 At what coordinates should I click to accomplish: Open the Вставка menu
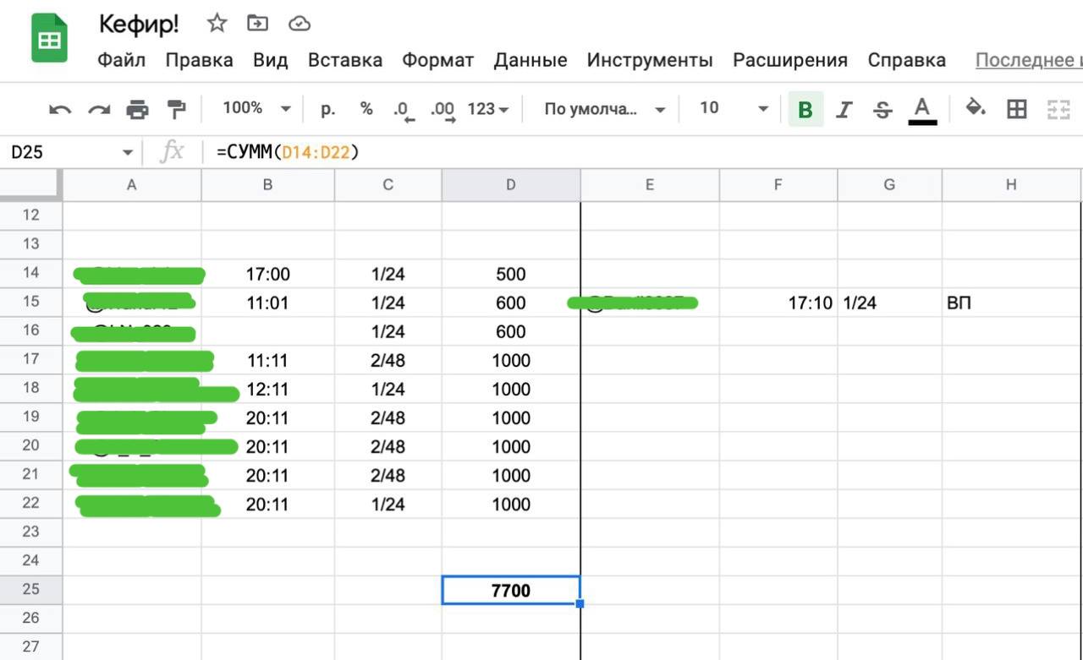coord(344,60)
